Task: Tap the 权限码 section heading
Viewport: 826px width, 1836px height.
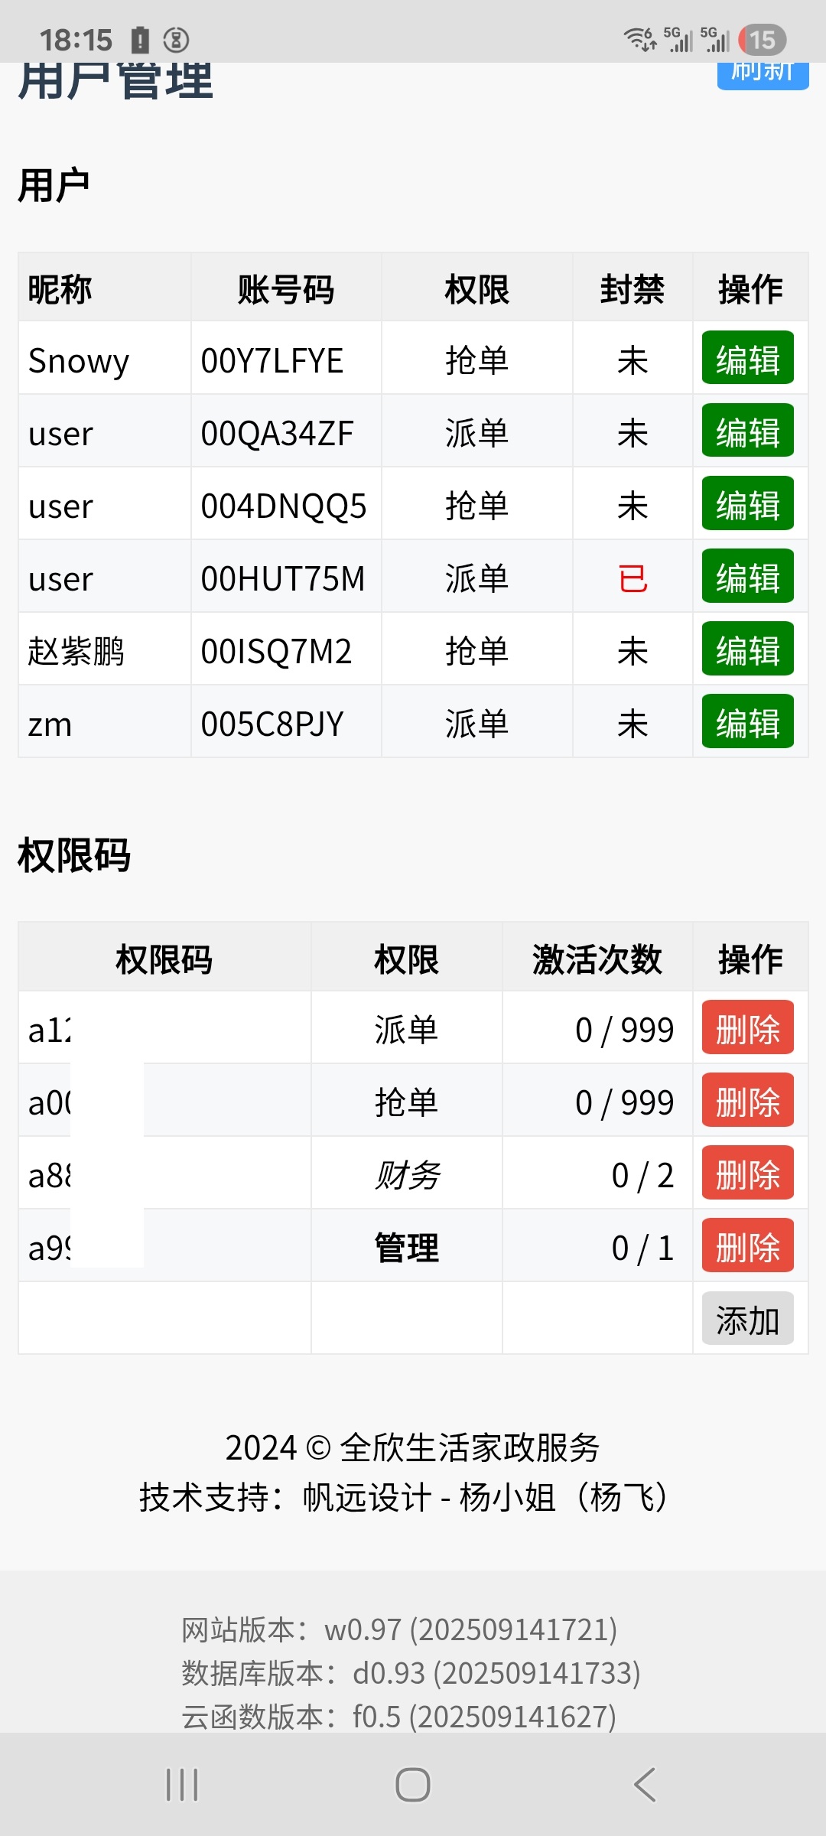Action: [x=74, y=855]
